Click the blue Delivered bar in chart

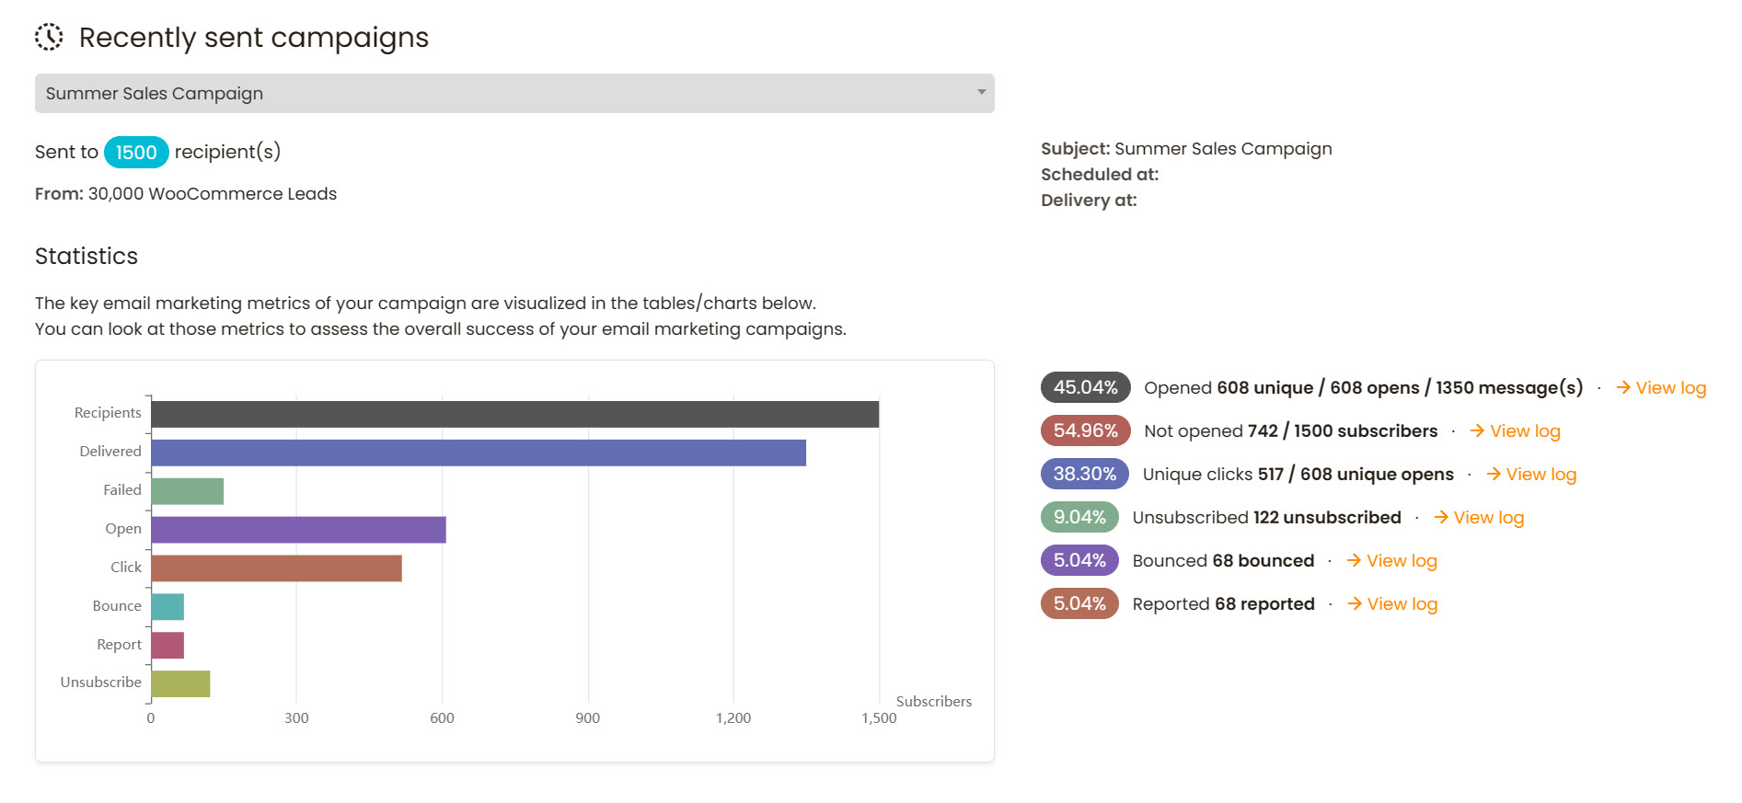tap(479, 453)
